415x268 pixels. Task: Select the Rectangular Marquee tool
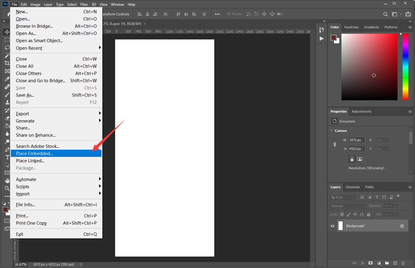pyautogui.click(x=7, y=40)
